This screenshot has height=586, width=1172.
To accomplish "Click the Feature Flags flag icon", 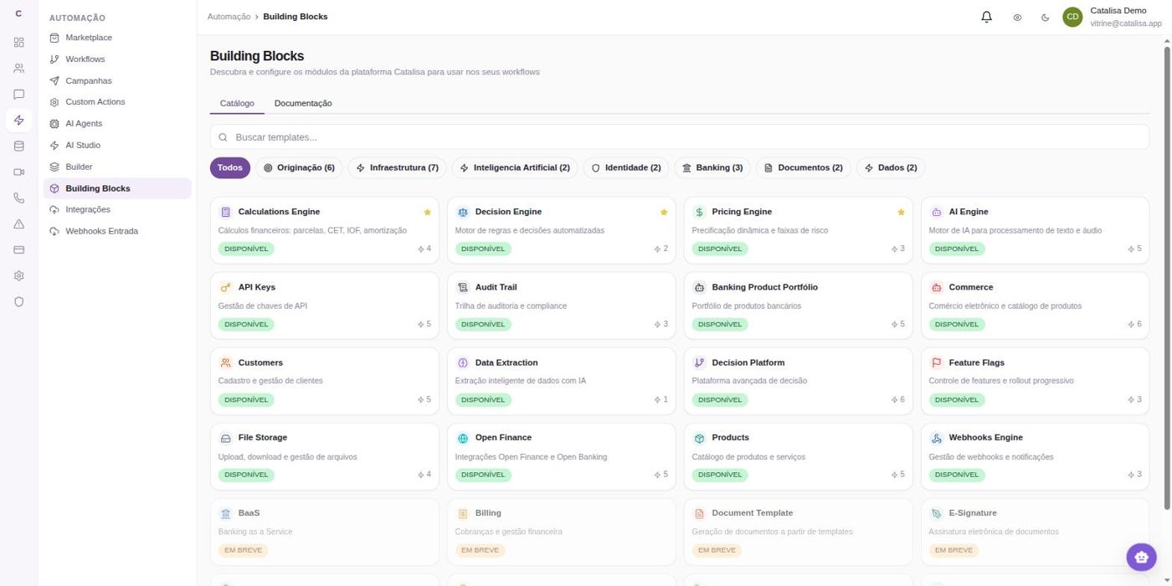I will click(936, 362).
